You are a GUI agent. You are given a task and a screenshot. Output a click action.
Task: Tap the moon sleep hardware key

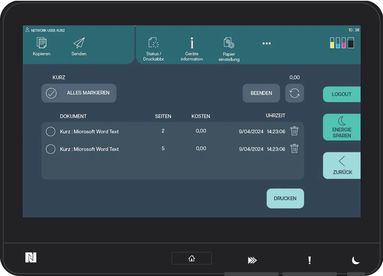tap(356, 260)
